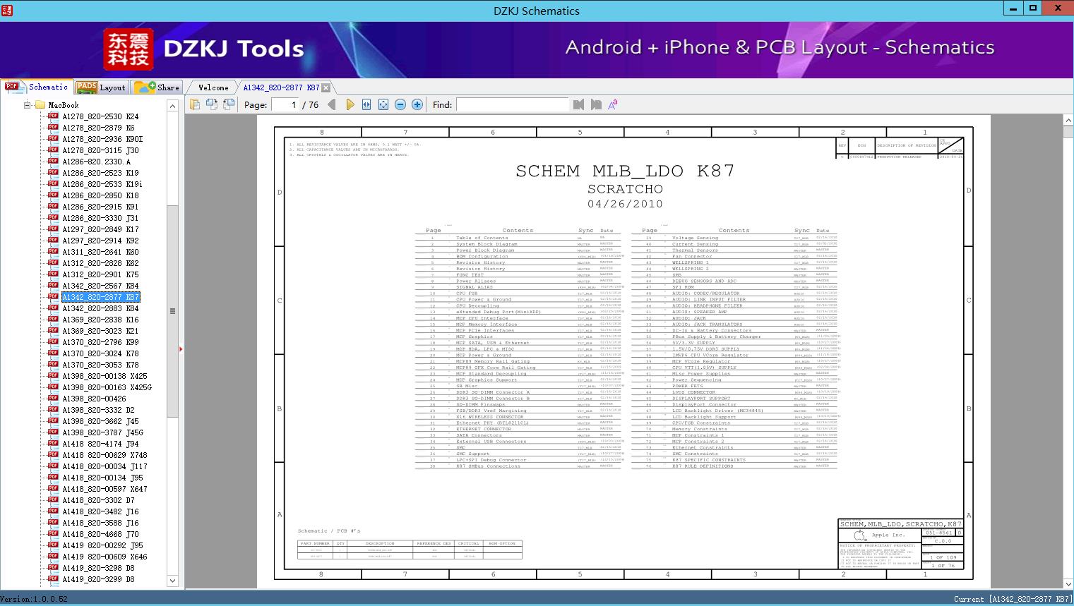Open A1286_820-2533 K19i schematic

(102, 184)
